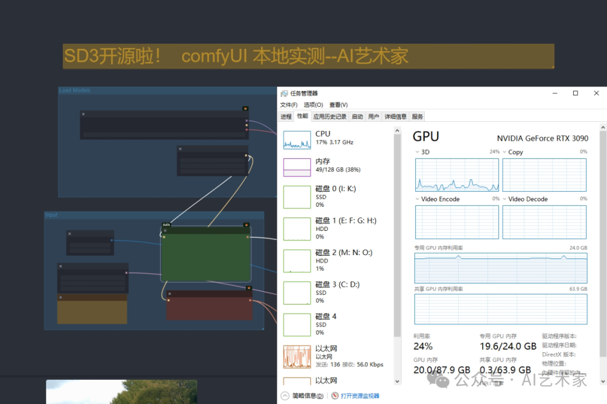The height and width of the screenshot is (404, 607).
Task: Toggle collapse dot on the yellow node
Action: tap(61, 297)
